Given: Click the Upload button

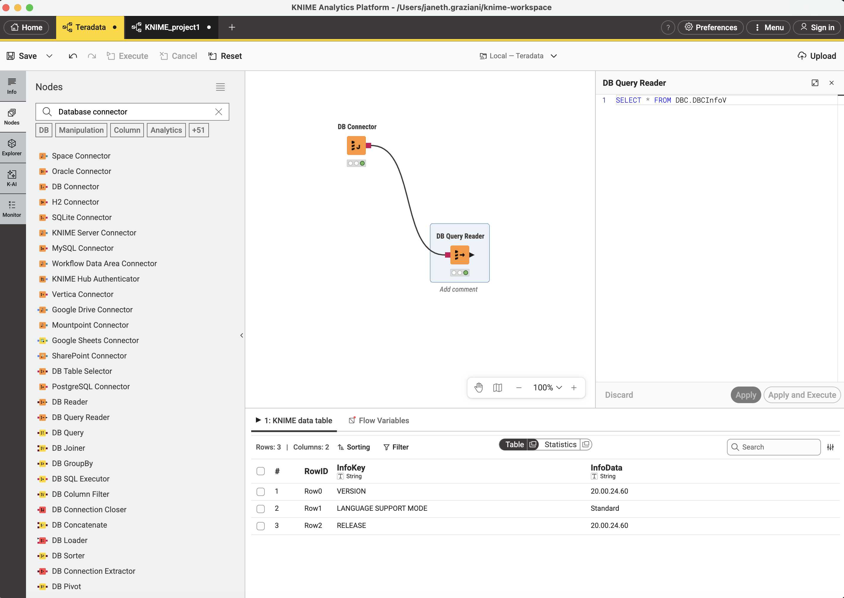Looking at the screenshot, I should tap(817, 56).
